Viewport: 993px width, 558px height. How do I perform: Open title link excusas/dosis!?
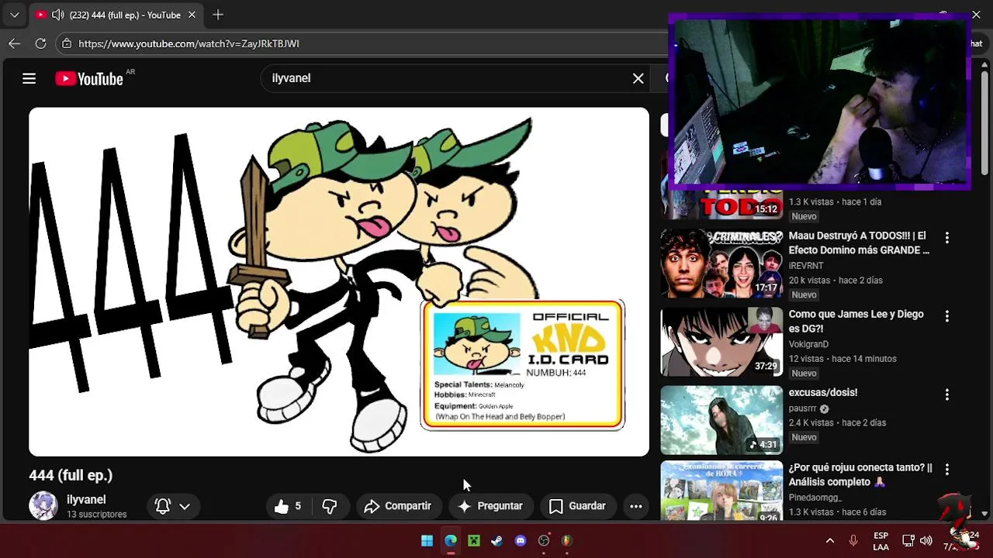tap(822, 393)
